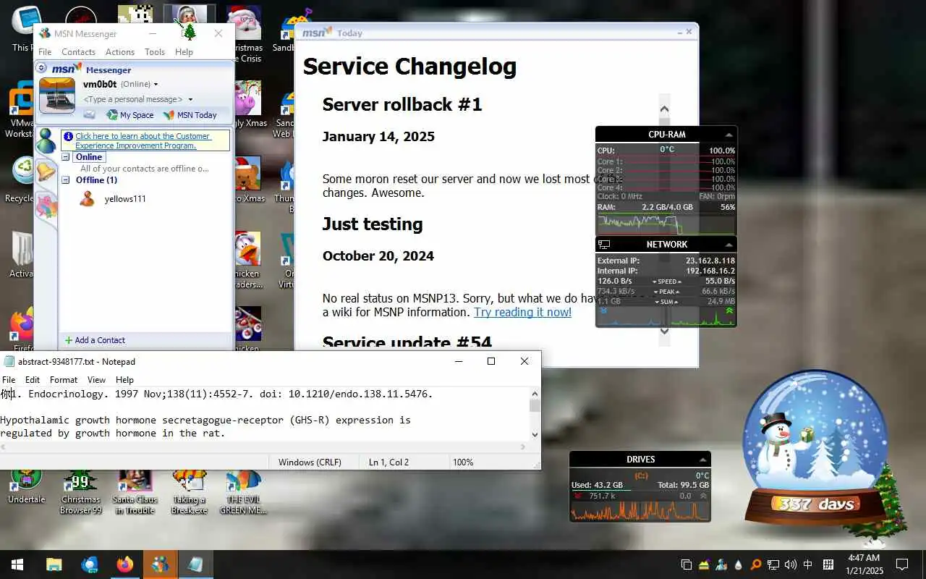Click Notepad's horizontal scrollbar right arrow
The width and height of the screenshot is (926, 579).
(x=522, y=447)
